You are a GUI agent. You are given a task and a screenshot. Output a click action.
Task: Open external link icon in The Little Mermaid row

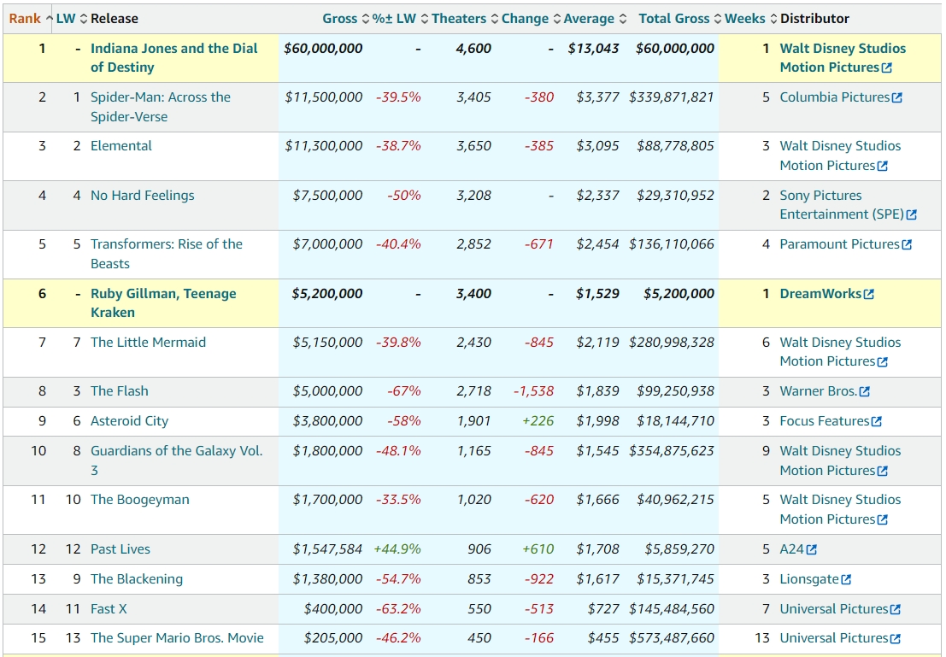tap(883, 362)
